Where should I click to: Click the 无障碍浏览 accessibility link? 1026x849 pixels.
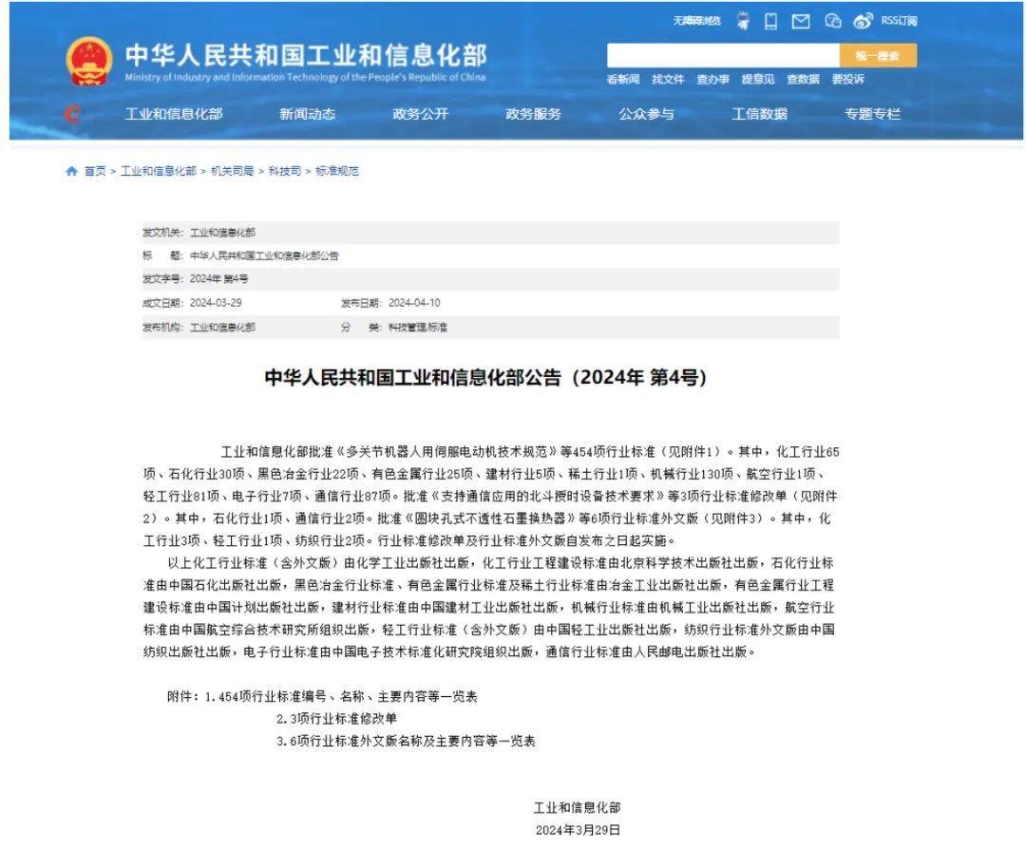pyautogui.click(x=697, y=21)
